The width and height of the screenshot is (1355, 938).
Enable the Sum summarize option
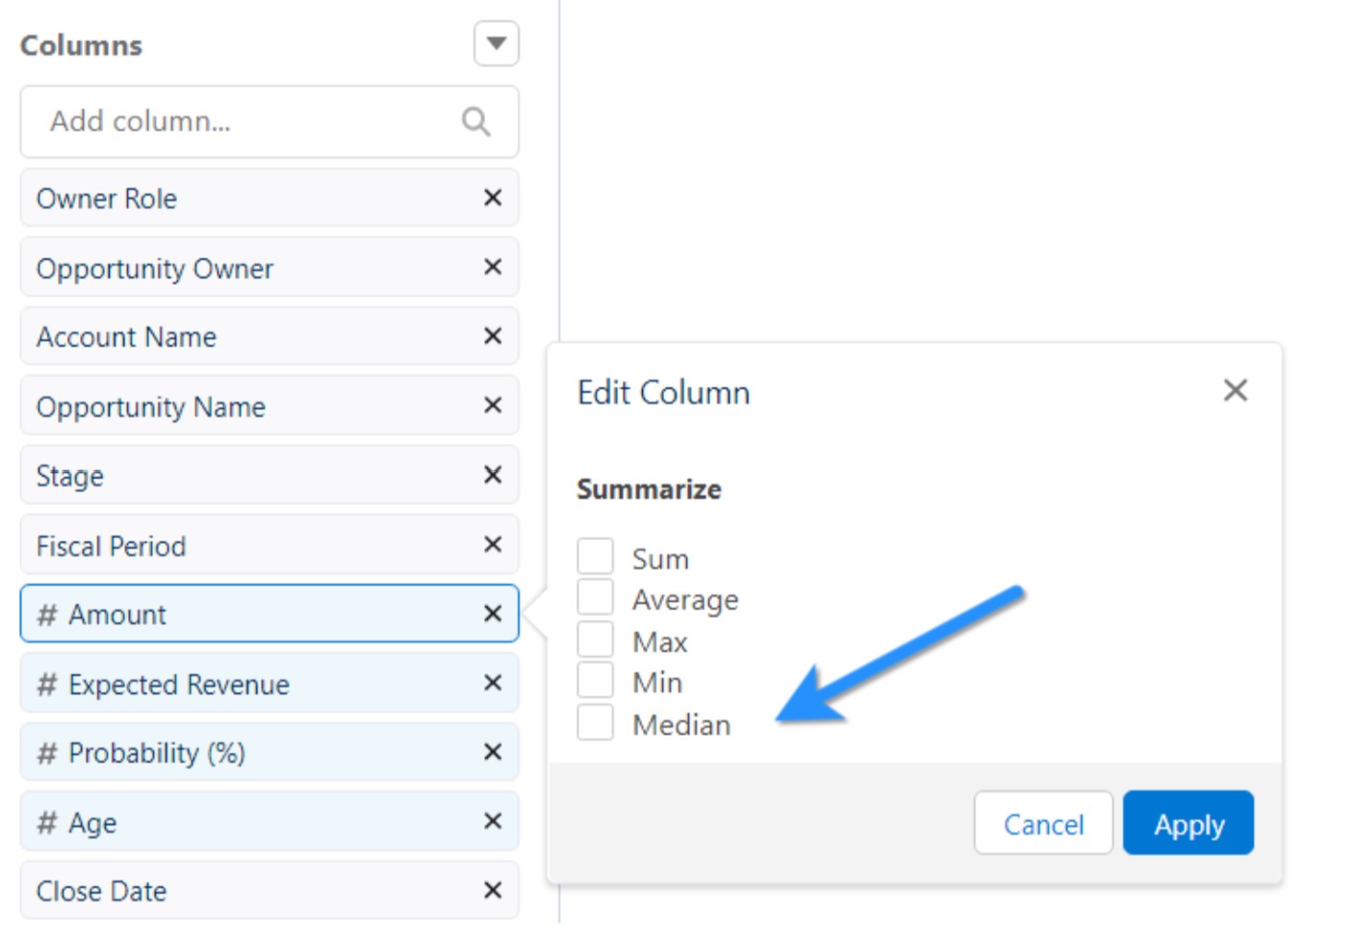coord(595,556)
